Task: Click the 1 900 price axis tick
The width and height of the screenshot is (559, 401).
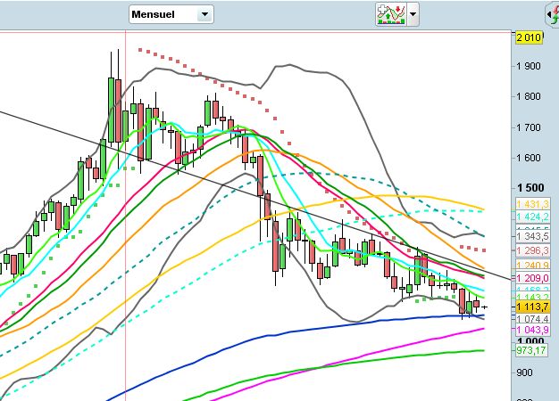Action: 529,66
